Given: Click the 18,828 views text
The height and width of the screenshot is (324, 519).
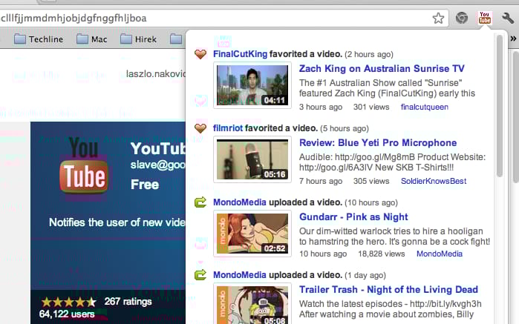Looking at the screenshot, I should pos(382,254).
